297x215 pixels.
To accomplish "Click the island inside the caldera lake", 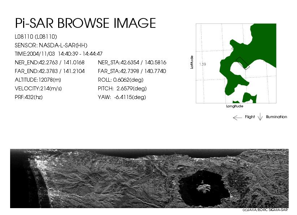I will (x=204, y=188).
